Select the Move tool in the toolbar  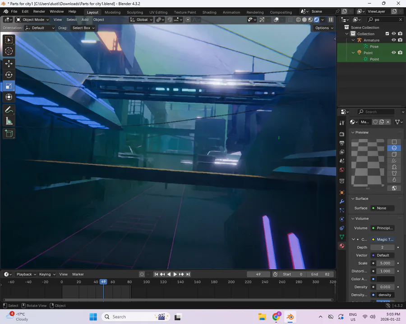click(9, 63)
